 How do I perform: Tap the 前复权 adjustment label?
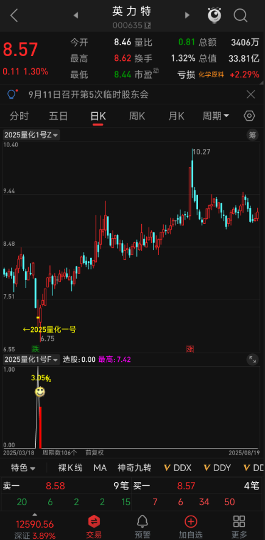click(x=94, y=452)
